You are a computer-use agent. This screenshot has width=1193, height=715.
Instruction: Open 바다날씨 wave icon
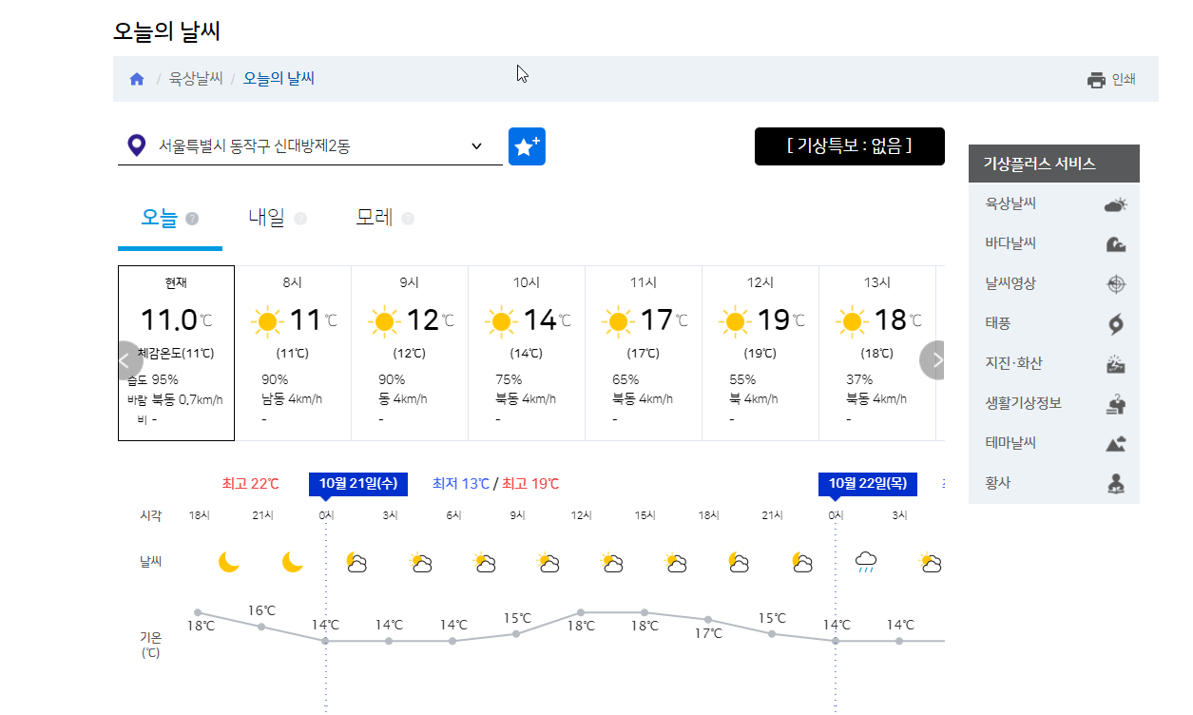(1116, 243)
